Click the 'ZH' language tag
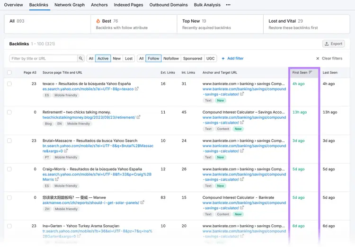 click(x=47, y=209)
